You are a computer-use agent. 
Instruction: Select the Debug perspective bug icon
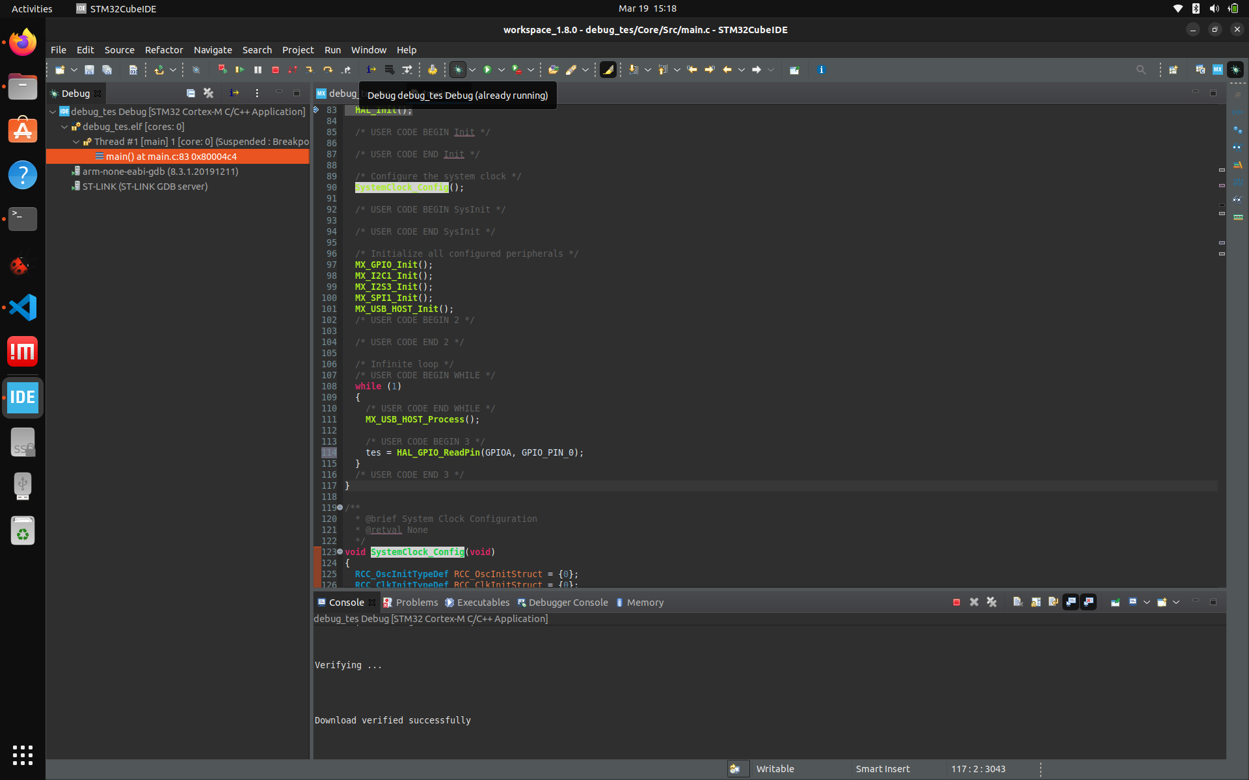(x=1235, y=70)
